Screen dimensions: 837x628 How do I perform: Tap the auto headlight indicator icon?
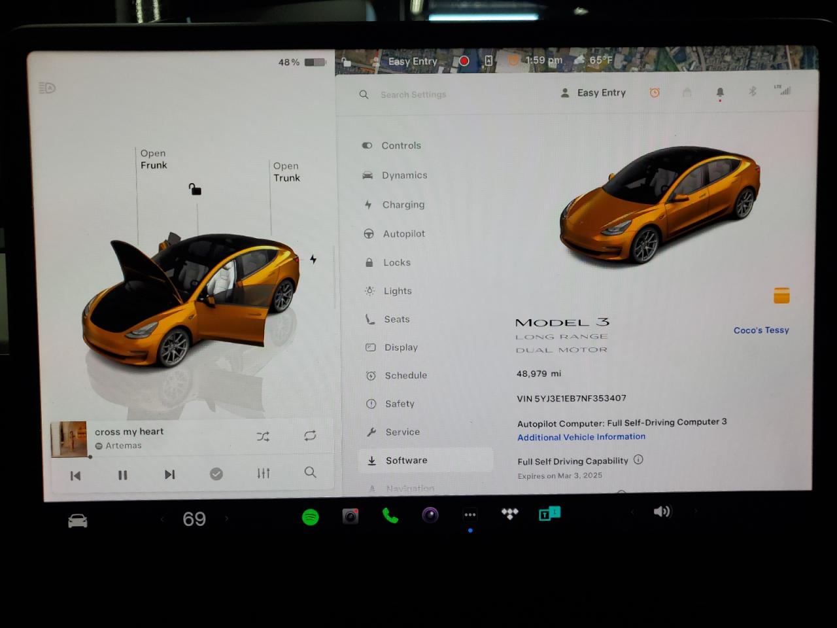(47, 88)
